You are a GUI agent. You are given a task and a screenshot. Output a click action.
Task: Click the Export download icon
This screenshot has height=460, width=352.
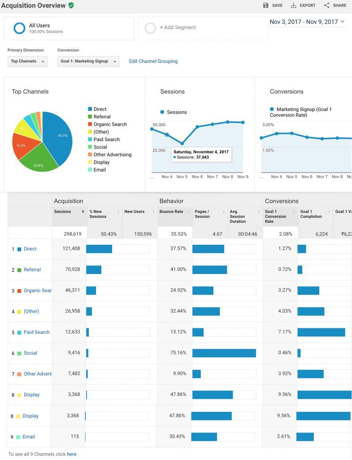click(293, 5)
